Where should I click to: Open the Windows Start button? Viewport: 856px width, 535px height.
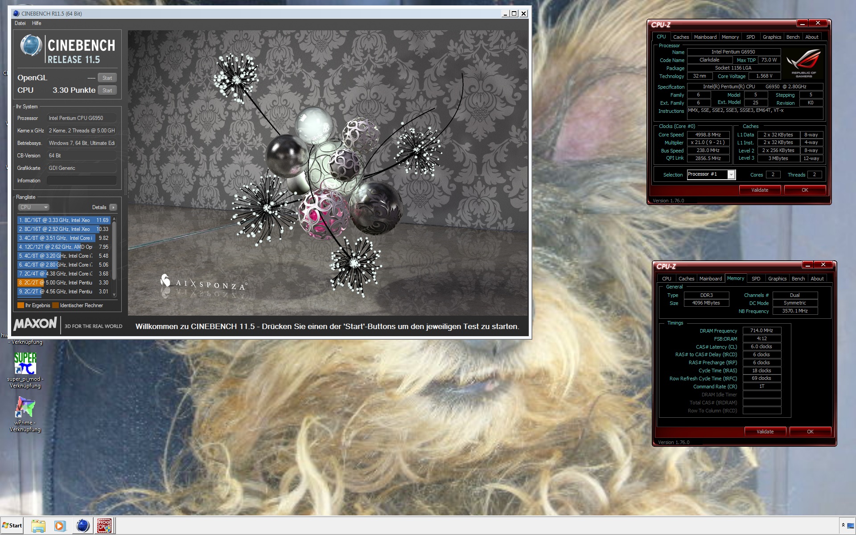tap(12, 525)
